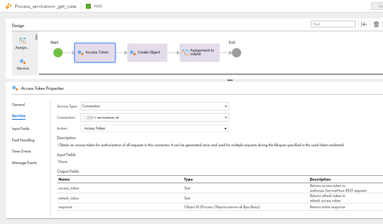Click the canvas horizontal scrollbar
Screen dimensions: 383x224
pyautogui.click(x=211, y=74)
